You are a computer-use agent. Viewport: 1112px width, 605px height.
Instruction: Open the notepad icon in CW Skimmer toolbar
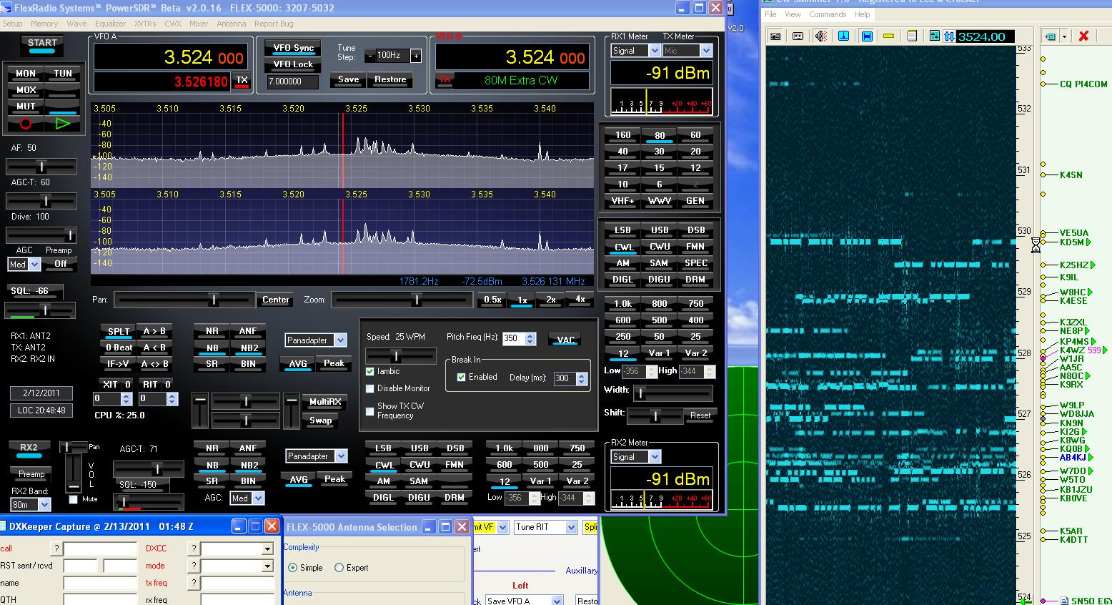912,36
